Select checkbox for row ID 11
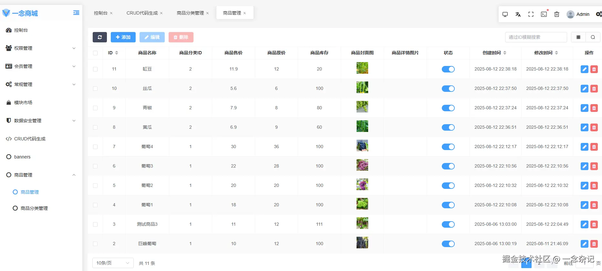 [x=95, y=69]
